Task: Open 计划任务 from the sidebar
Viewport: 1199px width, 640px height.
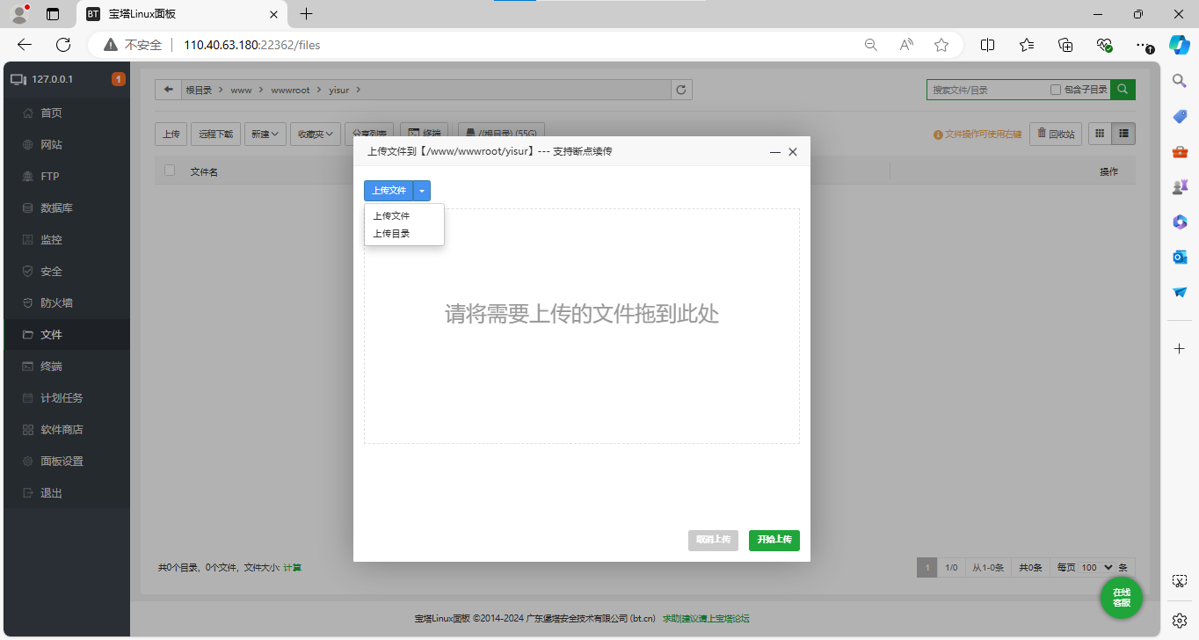Action: [65, 397]
